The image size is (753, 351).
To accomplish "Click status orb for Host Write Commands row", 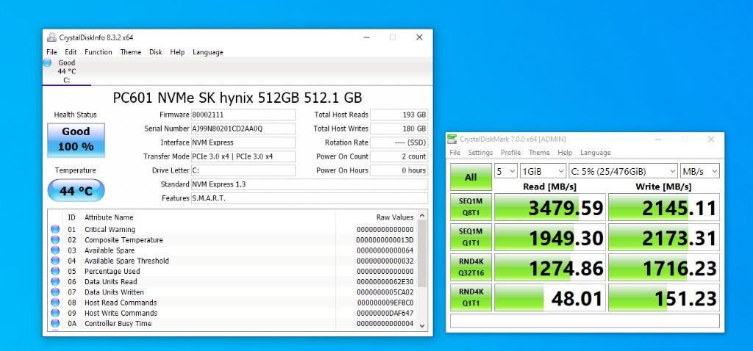I will [x=55, y=313].
